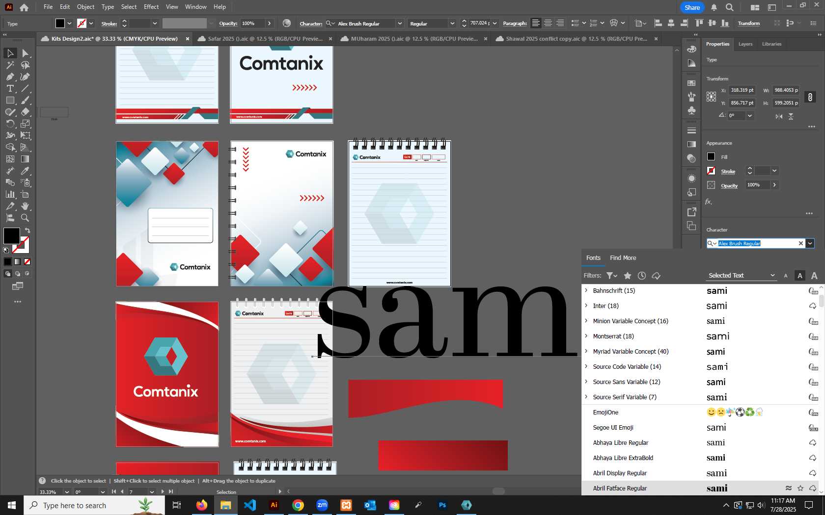Click the Stroke swatch in Appearance

point(711,171)
